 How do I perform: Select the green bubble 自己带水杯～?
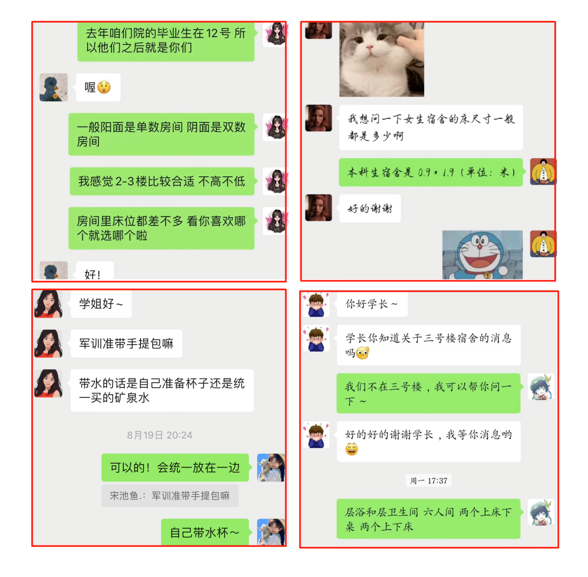coord(205,532)
